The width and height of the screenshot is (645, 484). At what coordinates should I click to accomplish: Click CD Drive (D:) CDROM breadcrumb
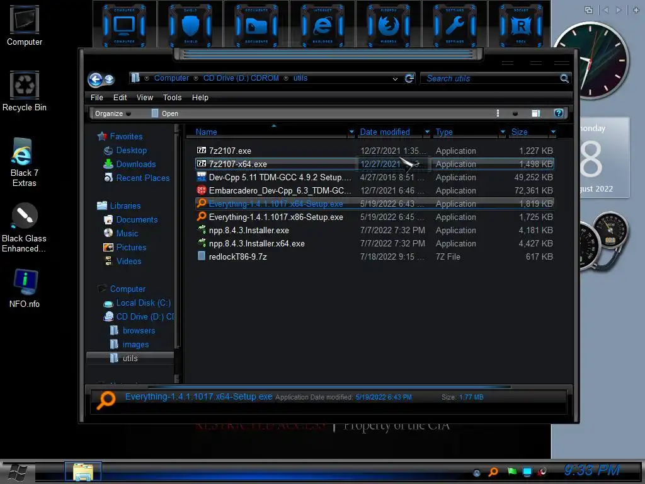(x=241, y=78)
